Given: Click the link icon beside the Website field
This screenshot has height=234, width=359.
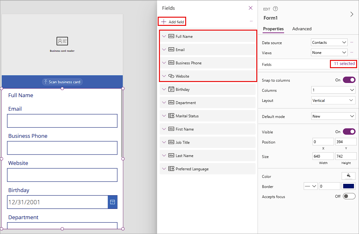Looking at the screenshot, I should click(172, 76).
